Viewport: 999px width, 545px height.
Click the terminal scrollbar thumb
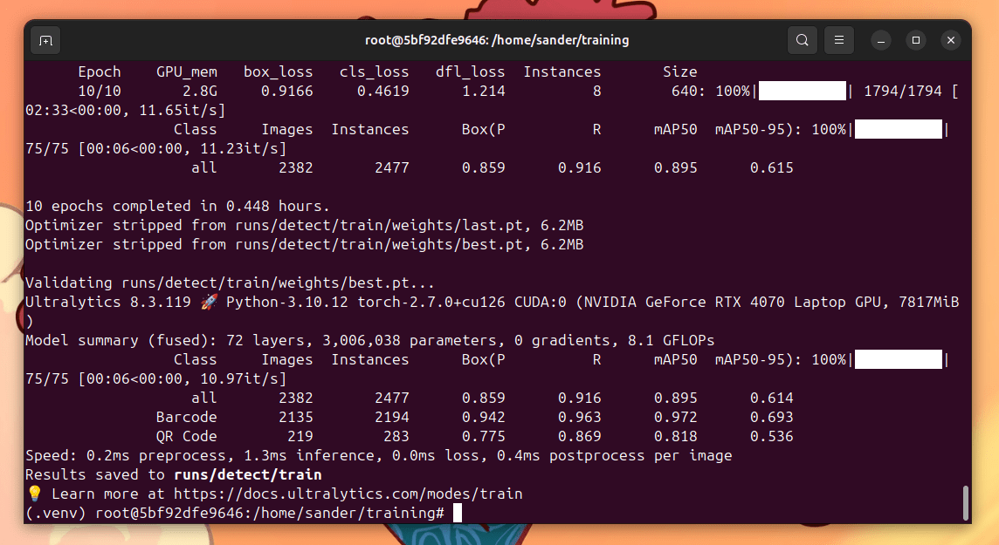click(x=965, y=503)
